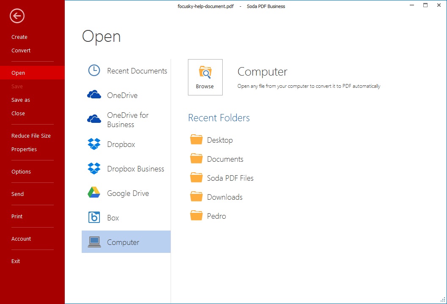Select Convert in the file menu
This screenshot has height=304, width=447.
pyautogui.click(x=21, y=51)
